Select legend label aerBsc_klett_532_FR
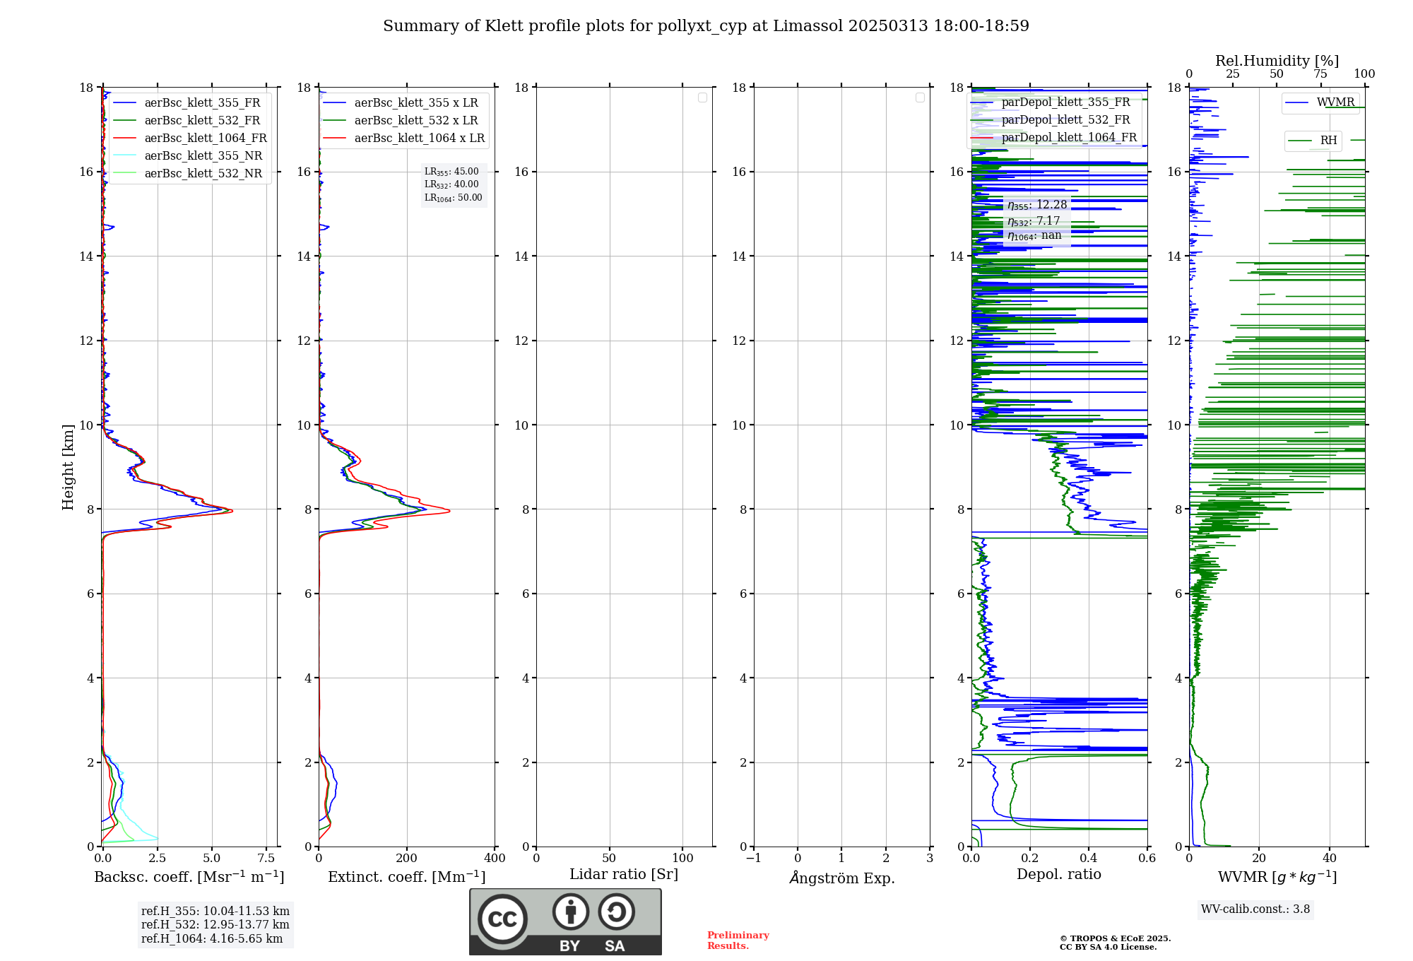 point(202,121)
